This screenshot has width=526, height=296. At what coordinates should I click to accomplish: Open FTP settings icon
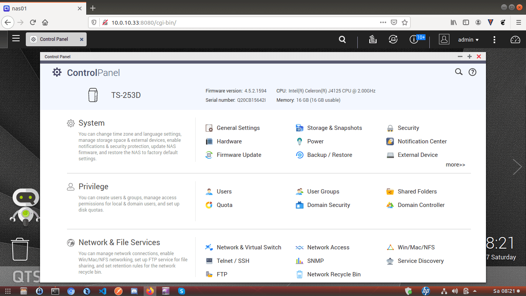pos(209,274)
